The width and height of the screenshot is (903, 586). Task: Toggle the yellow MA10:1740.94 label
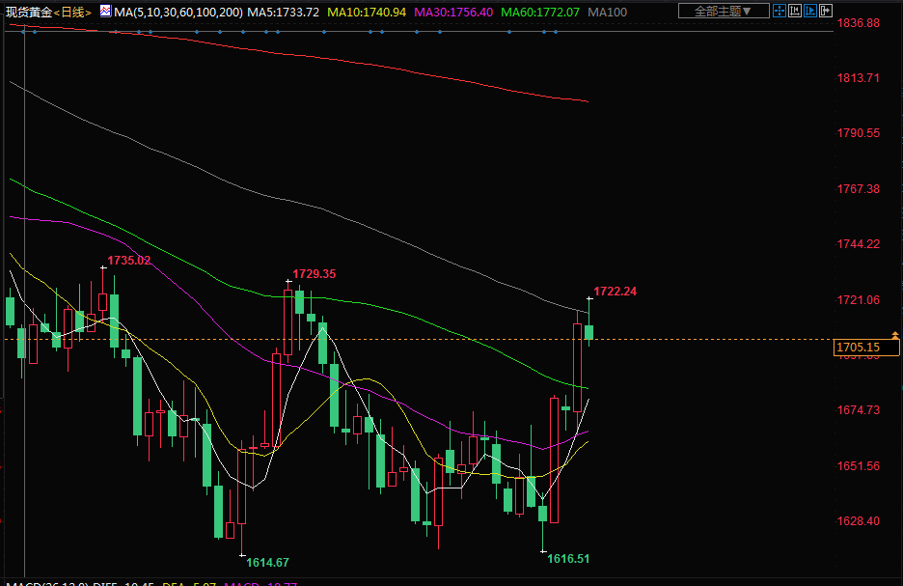(x=367, y=12)
